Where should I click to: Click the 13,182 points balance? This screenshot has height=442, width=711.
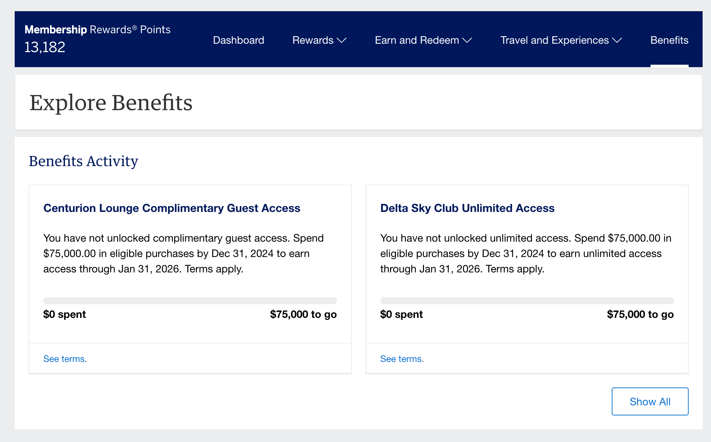coord(45,47)
